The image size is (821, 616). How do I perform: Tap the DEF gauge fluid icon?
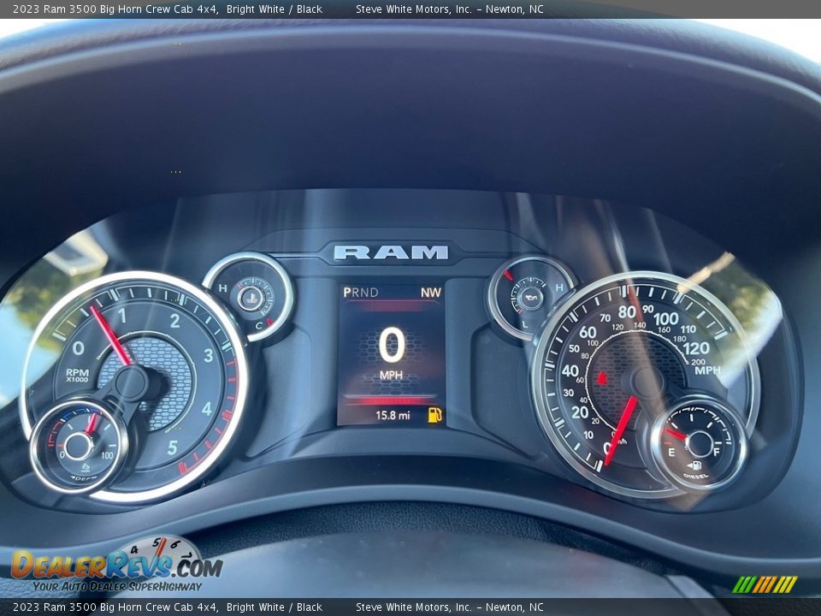85,467
